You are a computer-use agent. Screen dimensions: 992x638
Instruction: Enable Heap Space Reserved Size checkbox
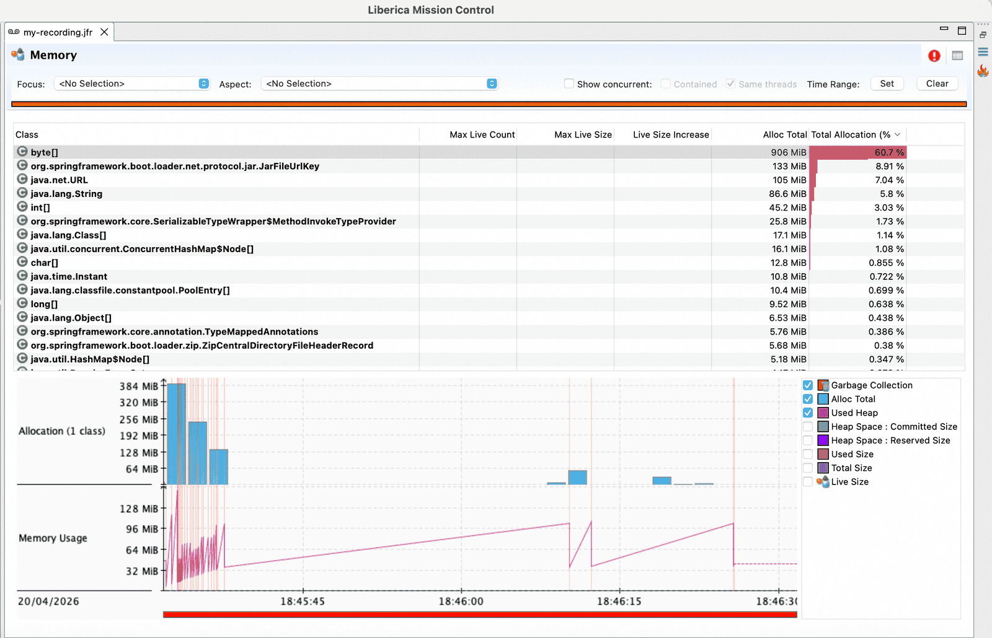(x=808, y=440)
